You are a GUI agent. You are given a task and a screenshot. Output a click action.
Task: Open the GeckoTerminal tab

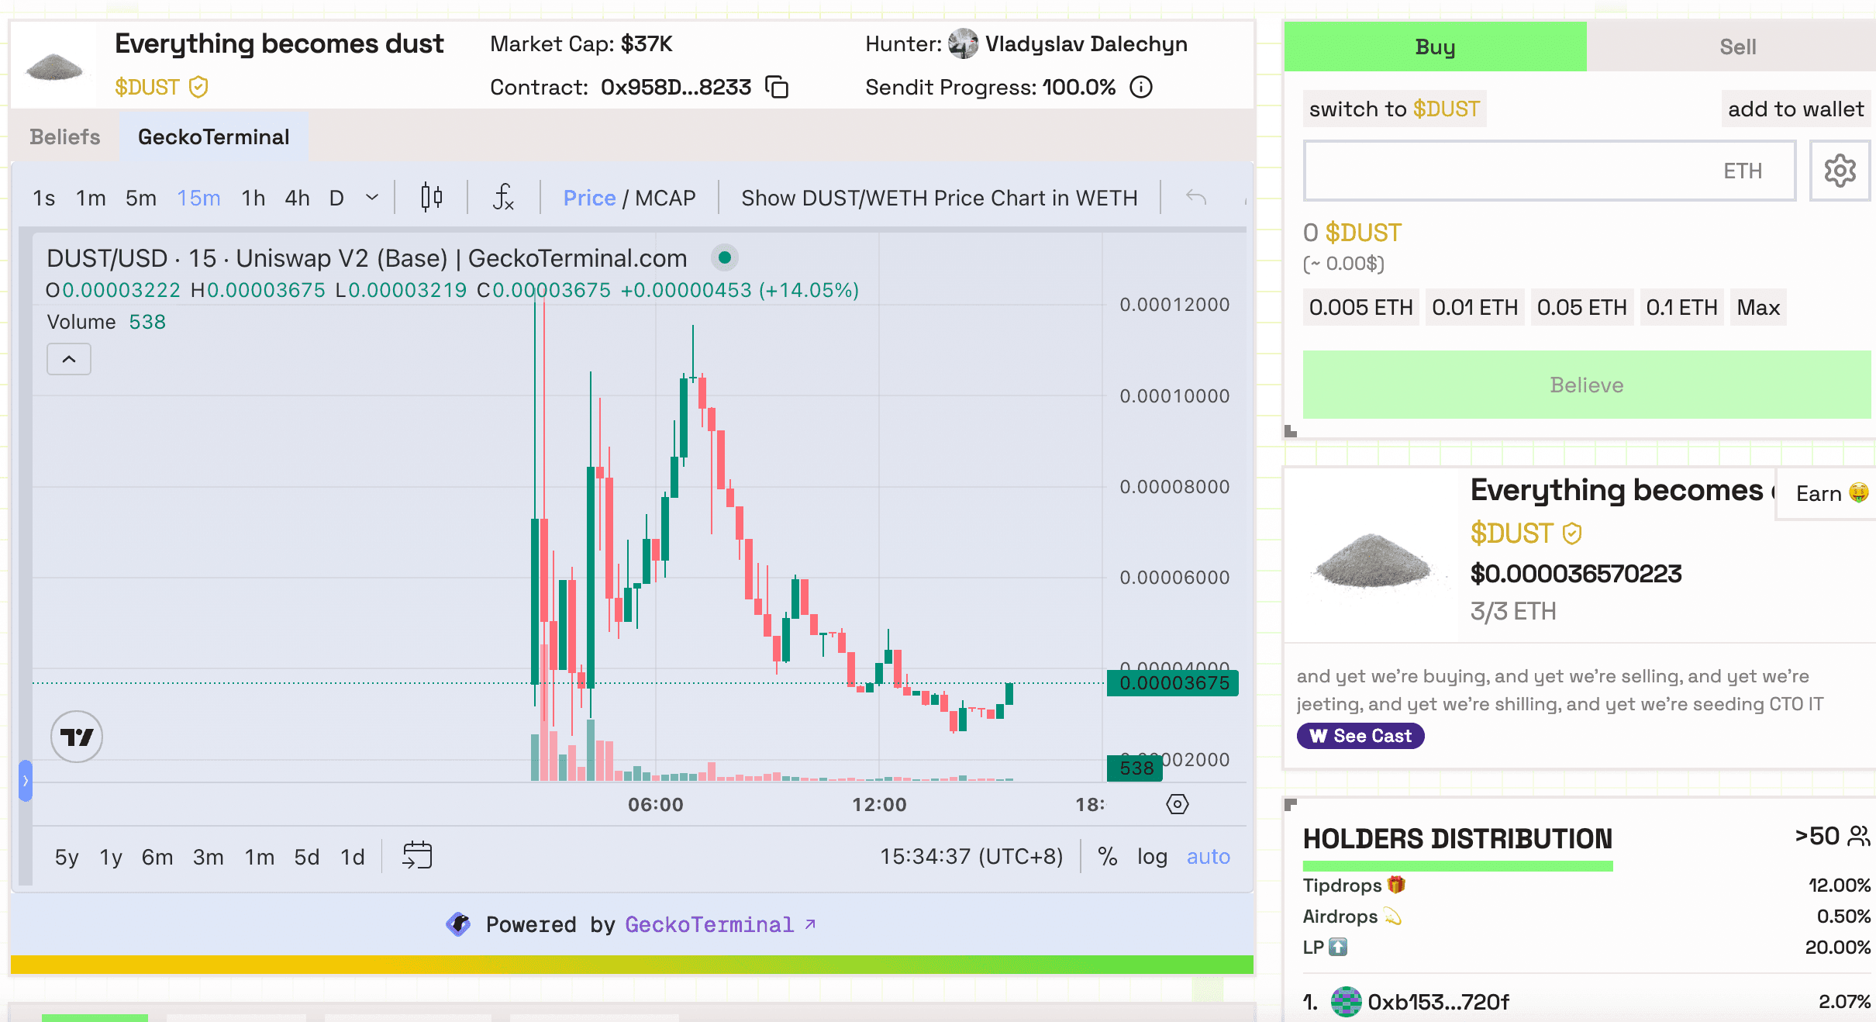pyautogui.click(x=214, y=136)
